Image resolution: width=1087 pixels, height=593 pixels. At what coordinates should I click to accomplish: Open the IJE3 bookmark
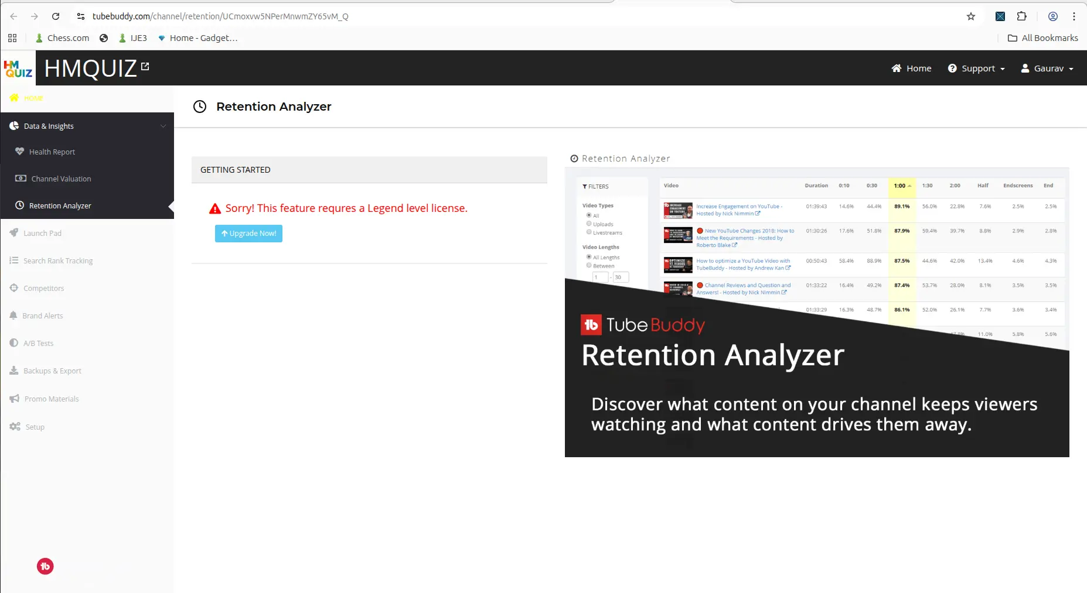point(132,38)
